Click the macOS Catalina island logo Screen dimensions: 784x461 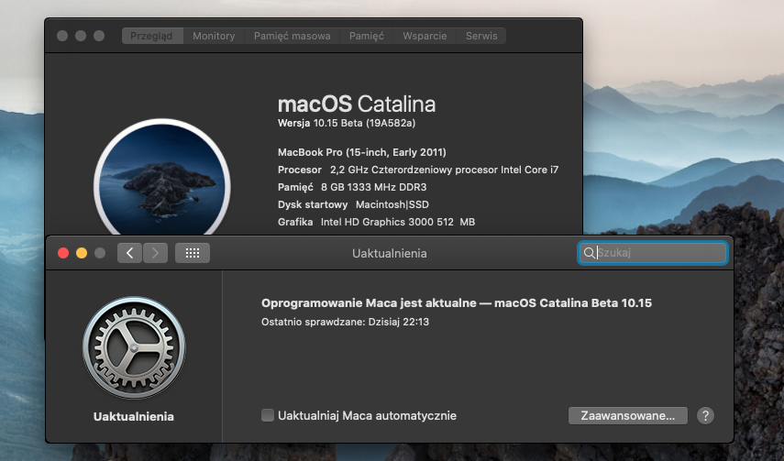click(162, 179)
